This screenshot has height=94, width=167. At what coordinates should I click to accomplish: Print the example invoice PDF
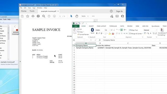point(38,16)
